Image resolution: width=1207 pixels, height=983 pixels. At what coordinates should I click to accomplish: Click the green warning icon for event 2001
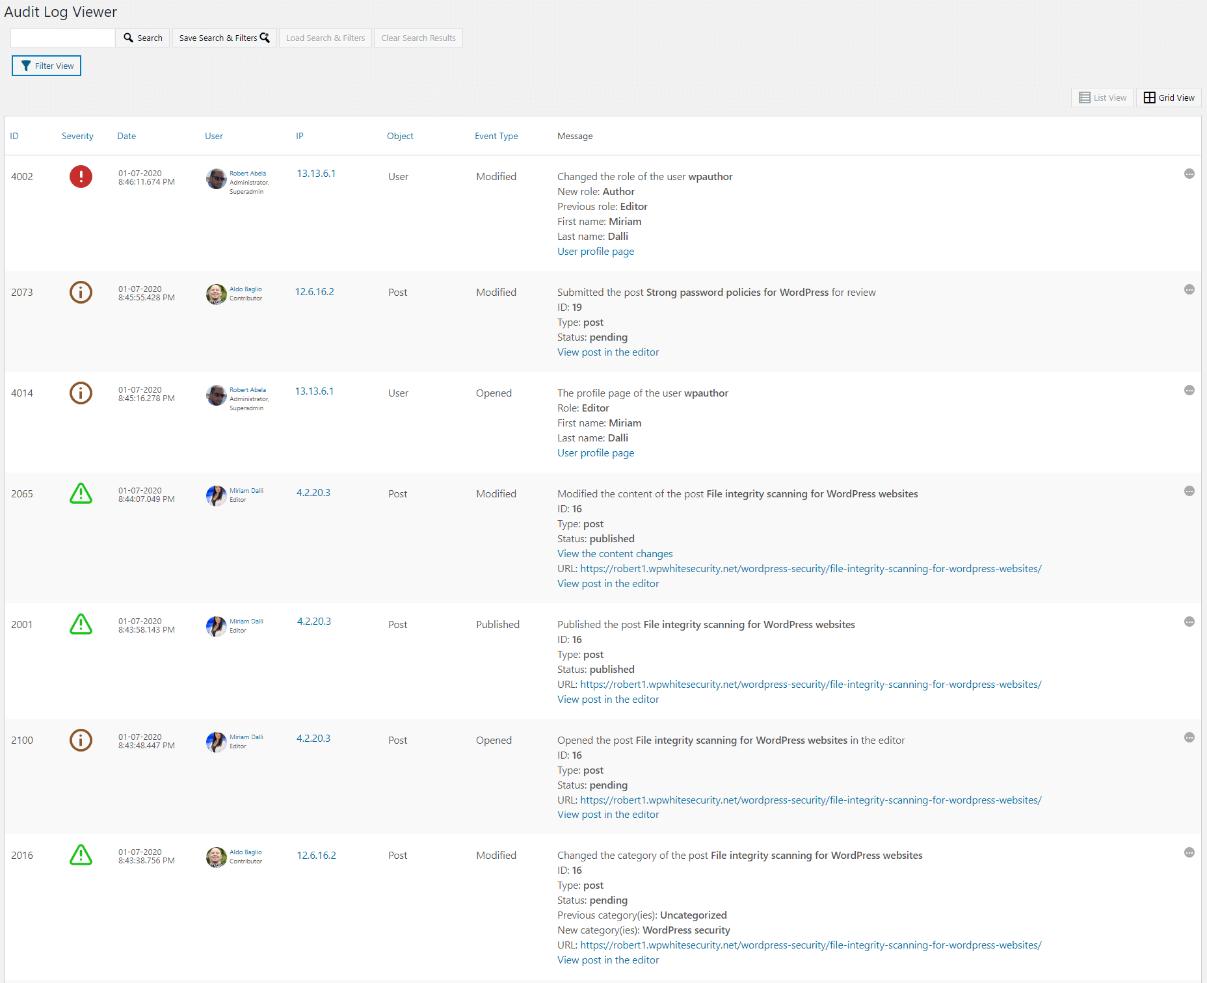81,624
